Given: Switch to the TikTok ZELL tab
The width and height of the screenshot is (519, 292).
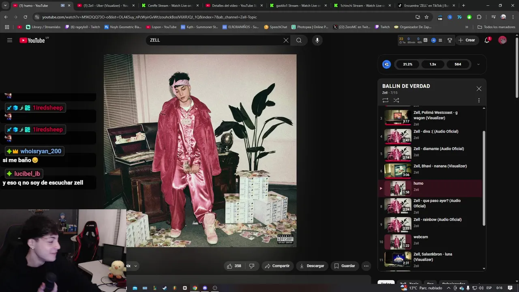Looking at the screenshot, I should coord(427,6).
